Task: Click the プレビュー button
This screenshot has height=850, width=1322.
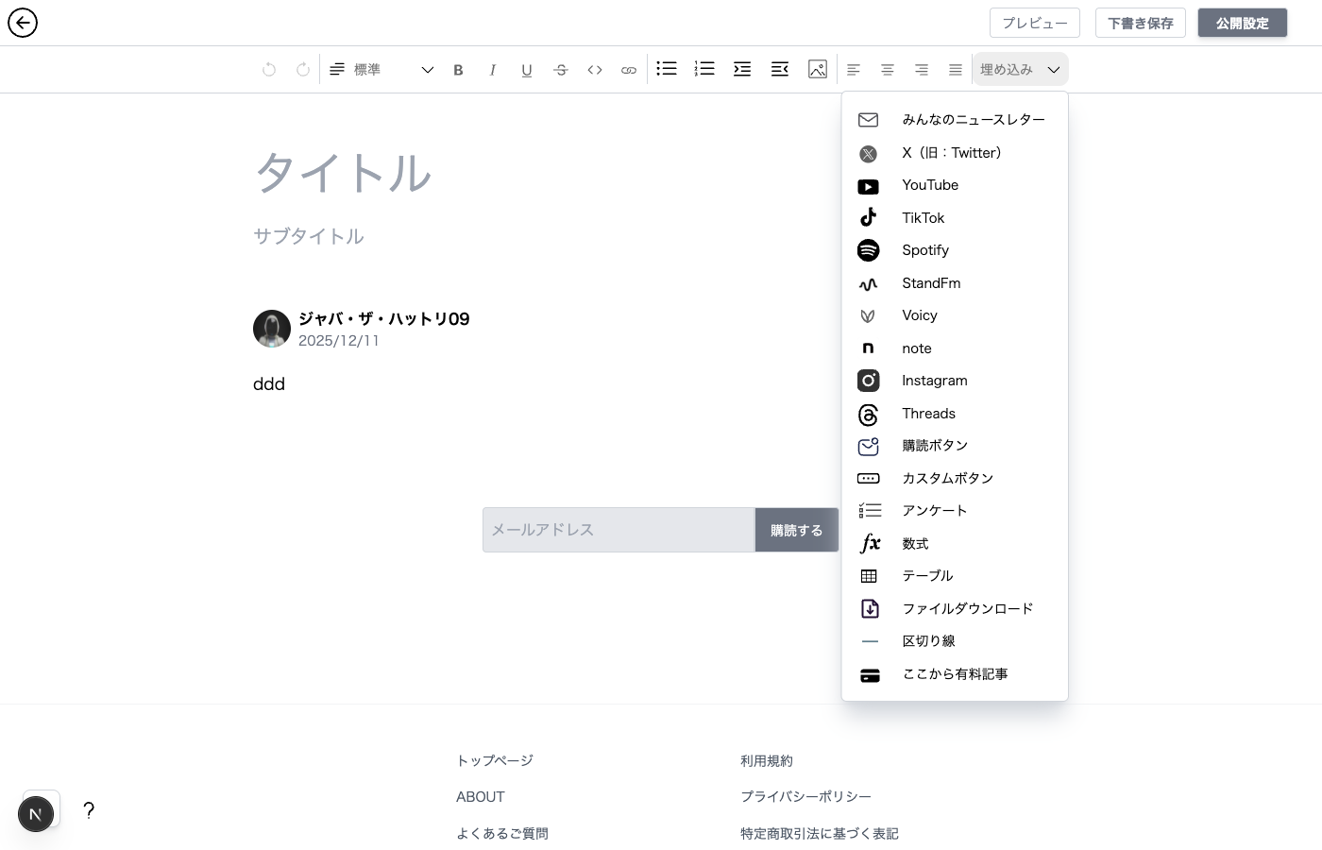Action: (1035, 23)
